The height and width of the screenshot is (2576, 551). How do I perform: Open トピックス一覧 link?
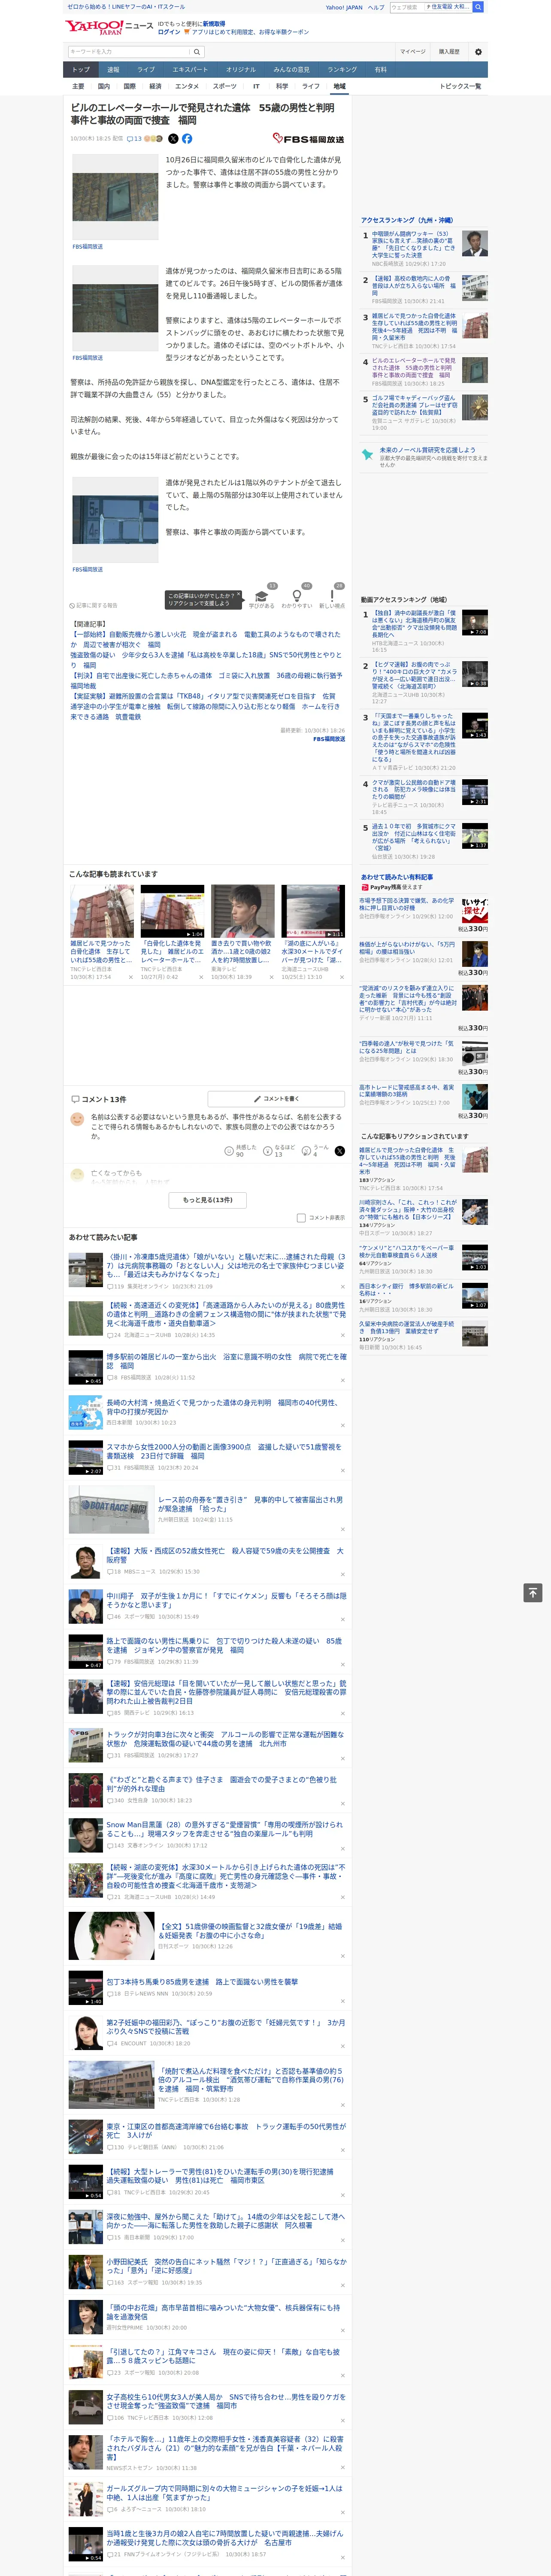[460, 86]
